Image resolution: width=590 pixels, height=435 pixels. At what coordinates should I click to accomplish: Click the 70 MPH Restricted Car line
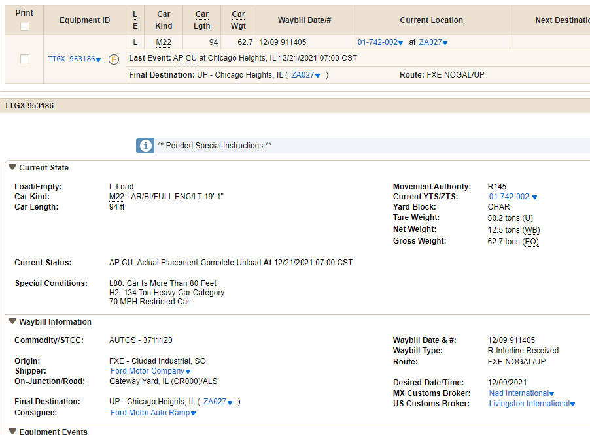click(149, 302)
